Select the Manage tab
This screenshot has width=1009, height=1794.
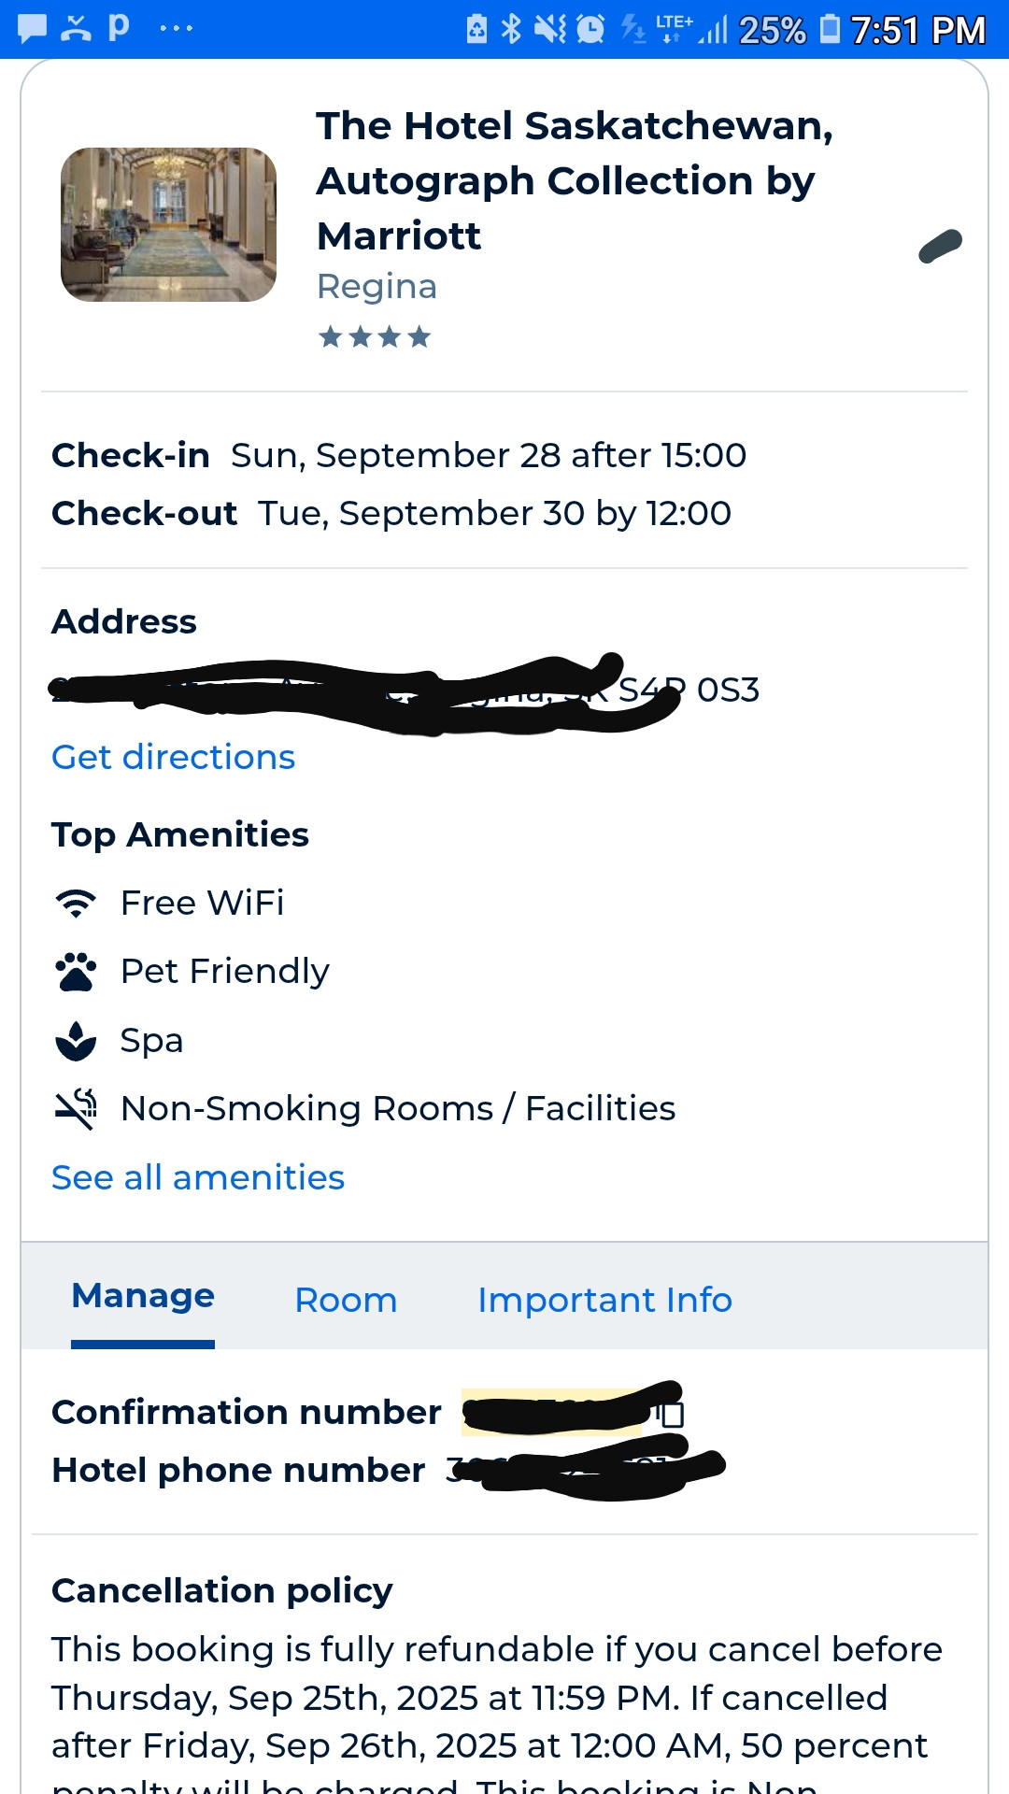coord(143,1296)
